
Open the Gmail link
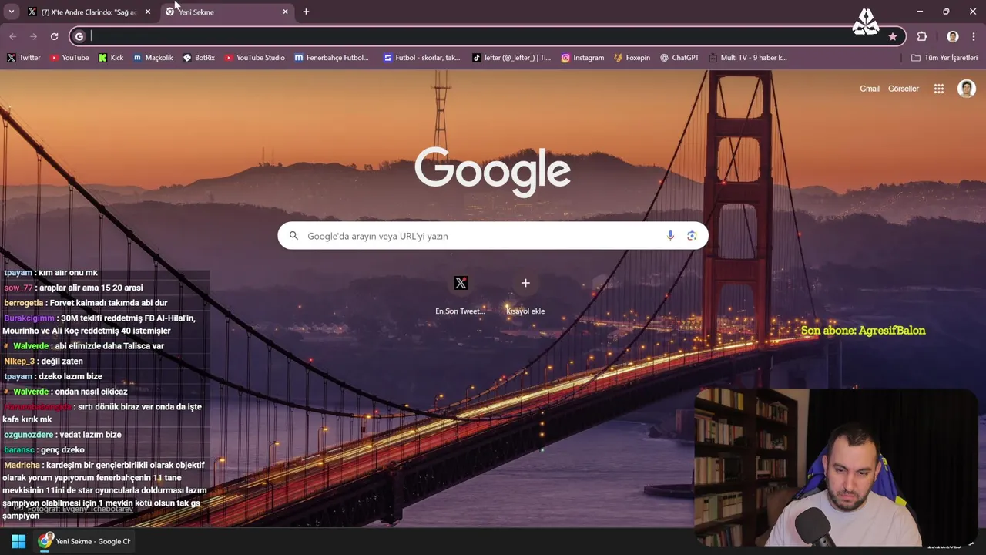(x=870, y=89)
